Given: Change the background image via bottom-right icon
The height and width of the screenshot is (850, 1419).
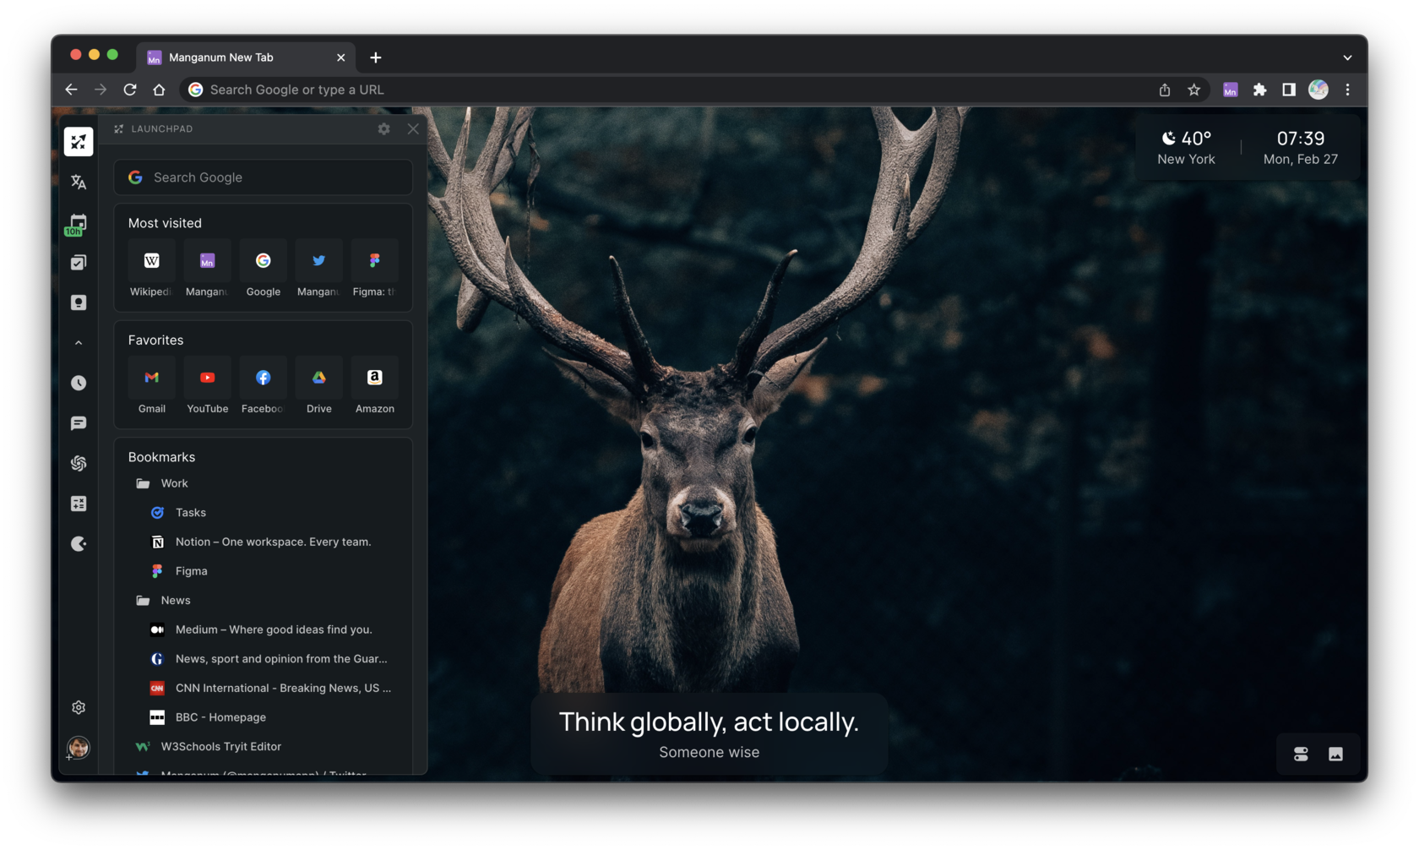Looking at the screenshot, I should (1335, 754).
